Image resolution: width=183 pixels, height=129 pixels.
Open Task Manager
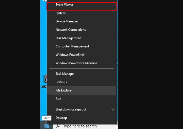pyautogui.click(x=82, y=74)
